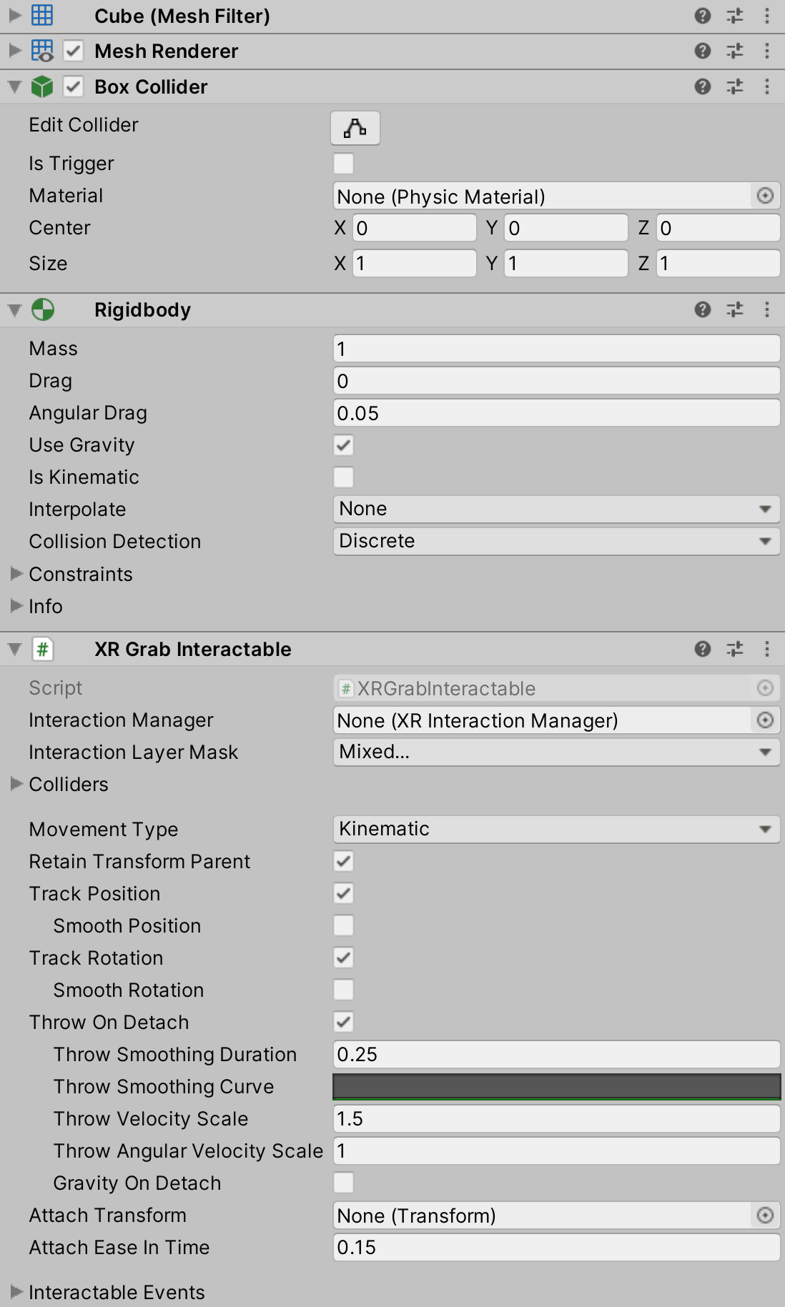Open Rigidbody kebab menu
Screen dimensions: 785x1307
(x=767, y=309)
